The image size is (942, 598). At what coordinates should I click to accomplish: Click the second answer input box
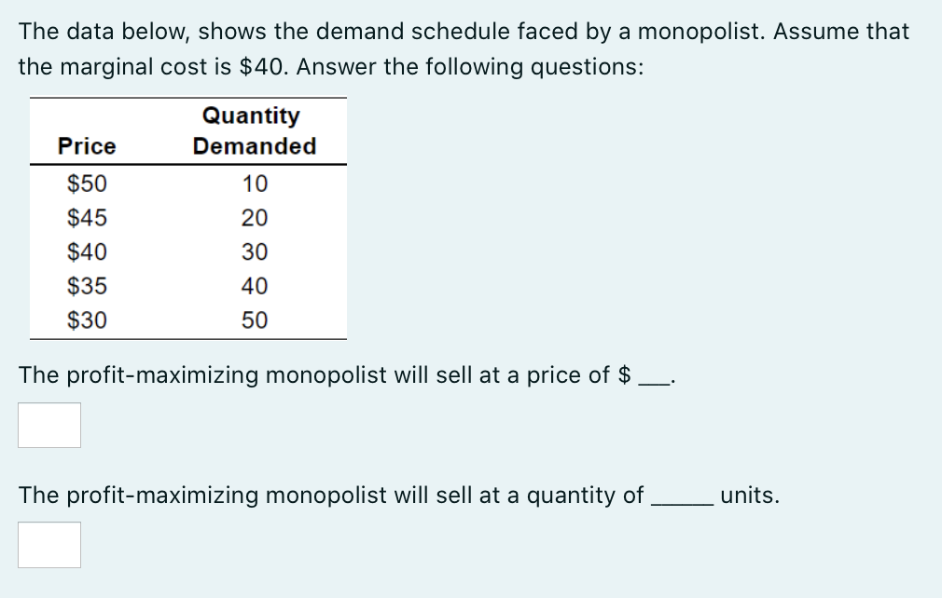[49, 545]
